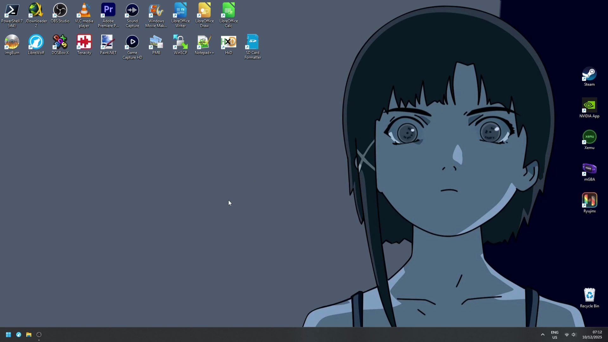Screen dimensions: 608x342
Task: Open the PowerShell 7 (x64) shortcut
Action: (12, 15)
